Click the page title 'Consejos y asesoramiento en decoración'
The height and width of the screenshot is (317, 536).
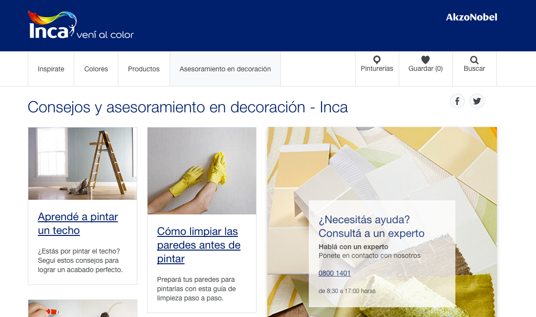click(x=188, y=107)
